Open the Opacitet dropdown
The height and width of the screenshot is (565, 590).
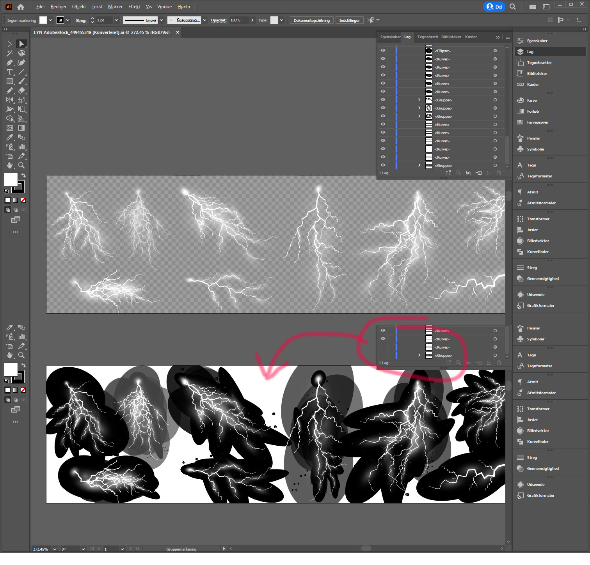click(x=252, y=20)
